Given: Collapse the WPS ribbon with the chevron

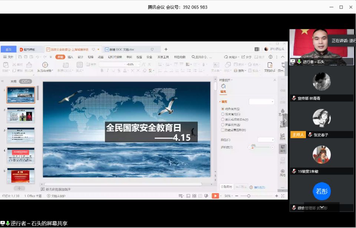Looking at the screenshot, I should [283, 57].
